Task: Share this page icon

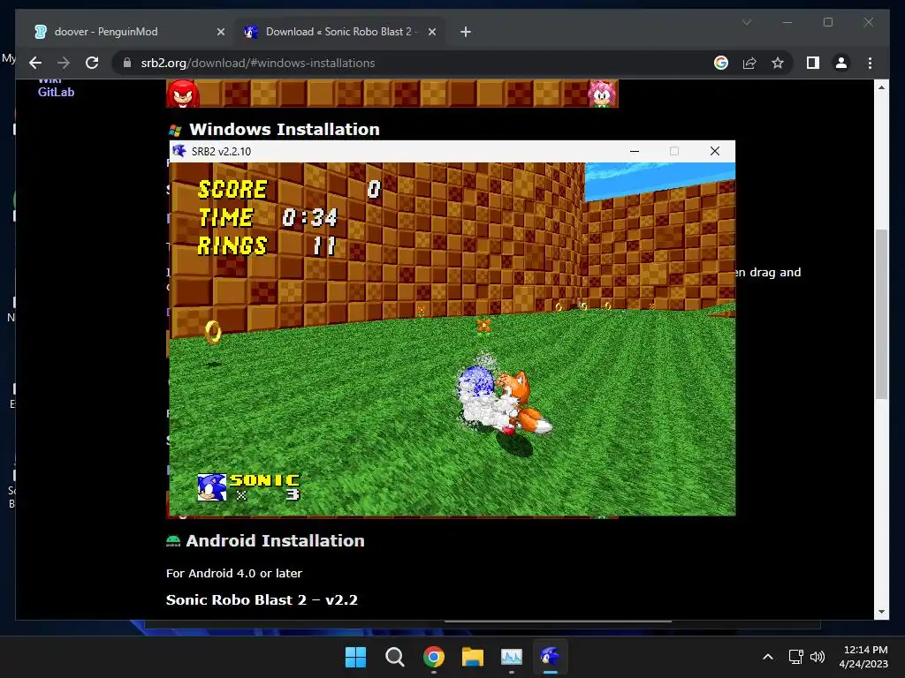Action: (749, 63)
